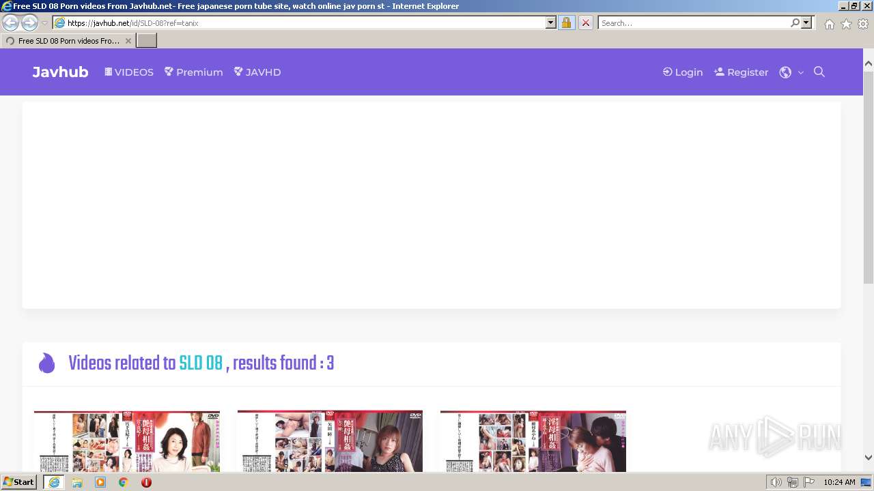Close the 'Free SLD 08 Porn videos' tab
Image resolution: width=874 pixels, height=491 pixels.
128,41
